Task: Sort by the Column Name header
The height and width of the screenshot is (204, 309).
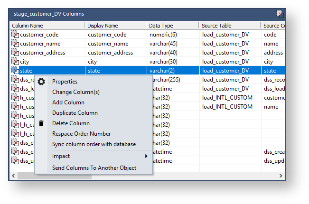Action: pyautogui.click(x=28, y=26)
